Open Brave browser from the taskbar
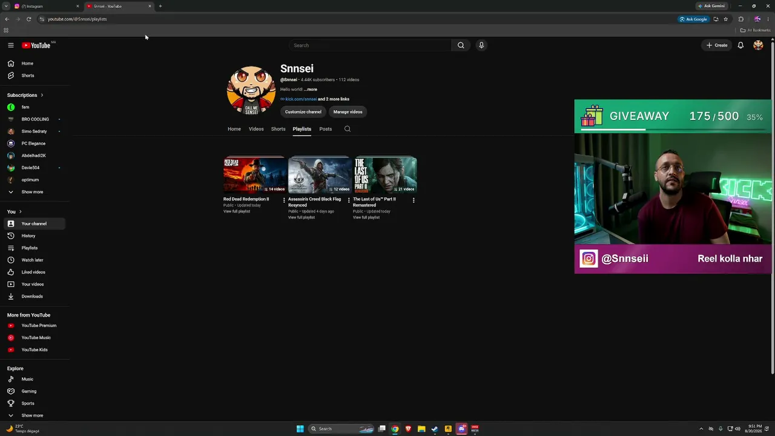The image size is (775, 436). 408,429
